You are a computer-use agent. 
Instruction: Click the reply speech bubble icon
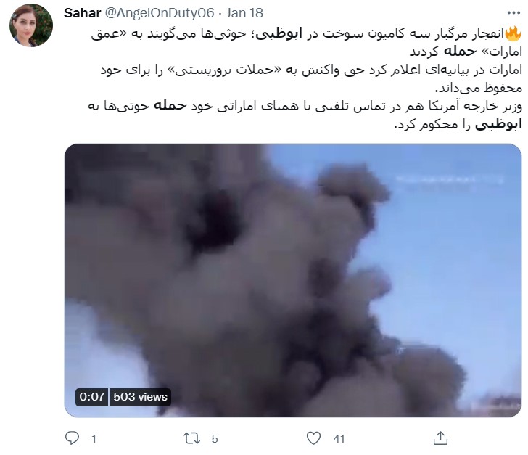click(72, 438)
